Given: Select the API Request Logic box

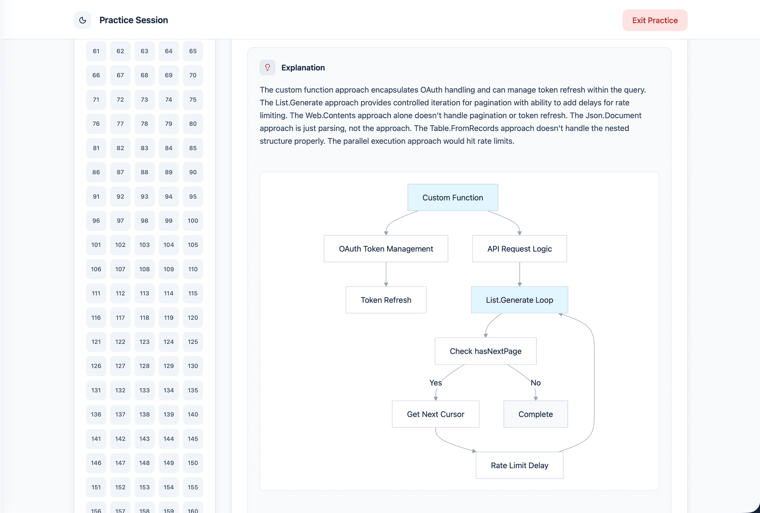Looking at the screenshot, I should pos(519,249).
